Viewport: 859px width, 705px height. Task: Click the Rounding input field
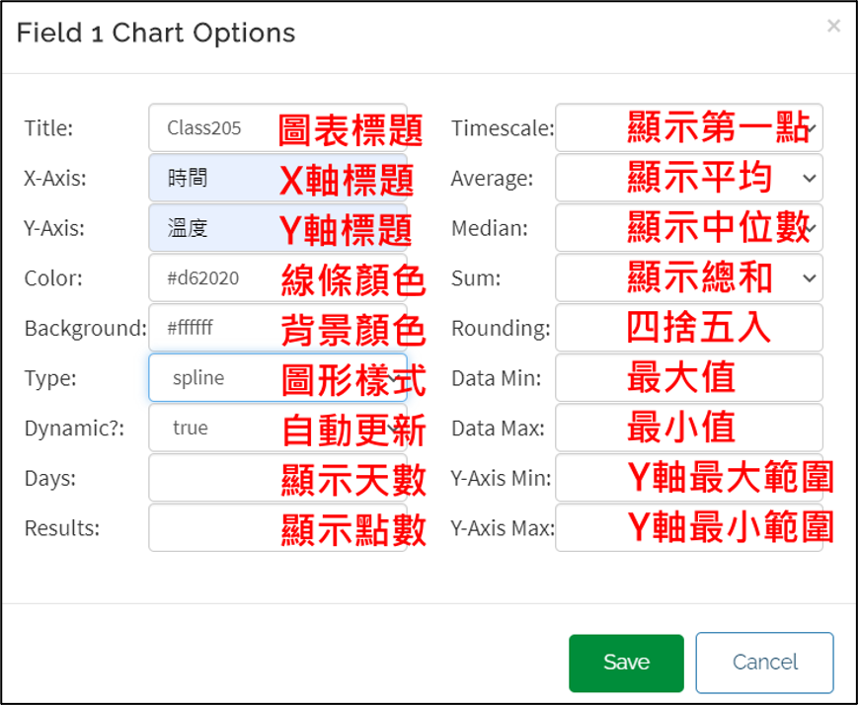coord(688,328)
